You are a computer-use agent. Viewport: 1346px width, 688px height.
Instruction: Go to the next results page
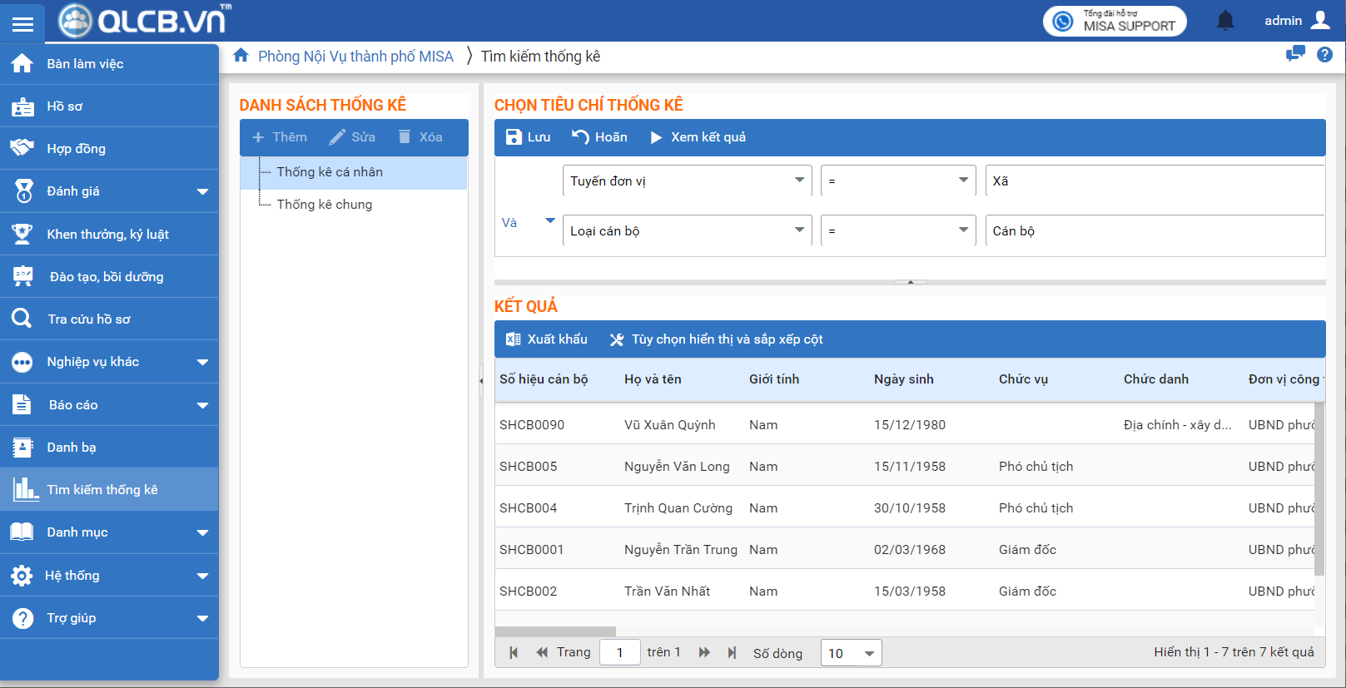coord(704,653)
